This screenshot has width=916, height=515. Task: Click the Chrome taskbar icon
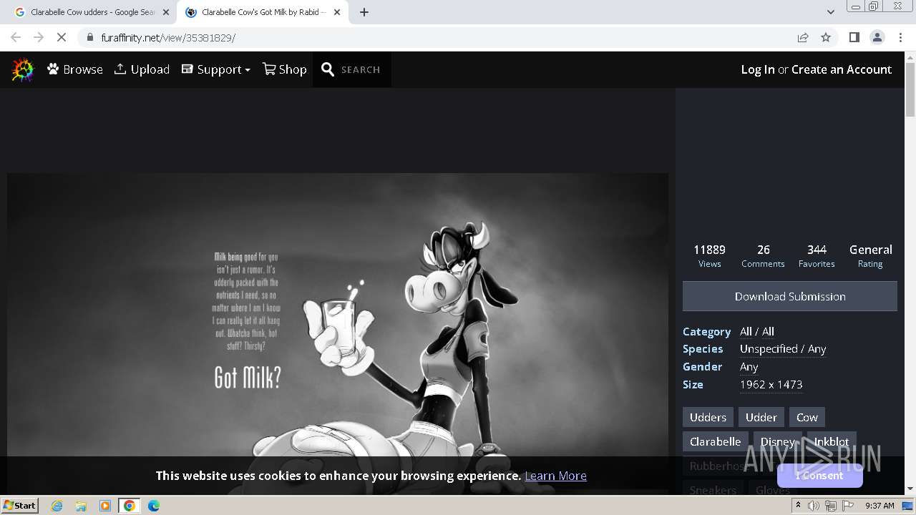[x=130, y=506]
